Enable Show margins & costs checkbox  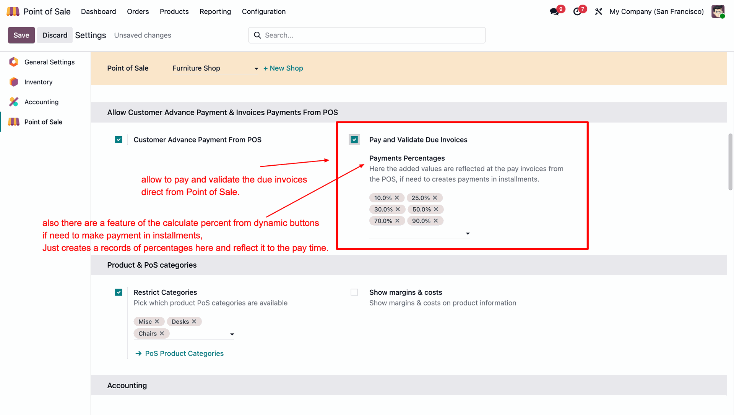354,292
